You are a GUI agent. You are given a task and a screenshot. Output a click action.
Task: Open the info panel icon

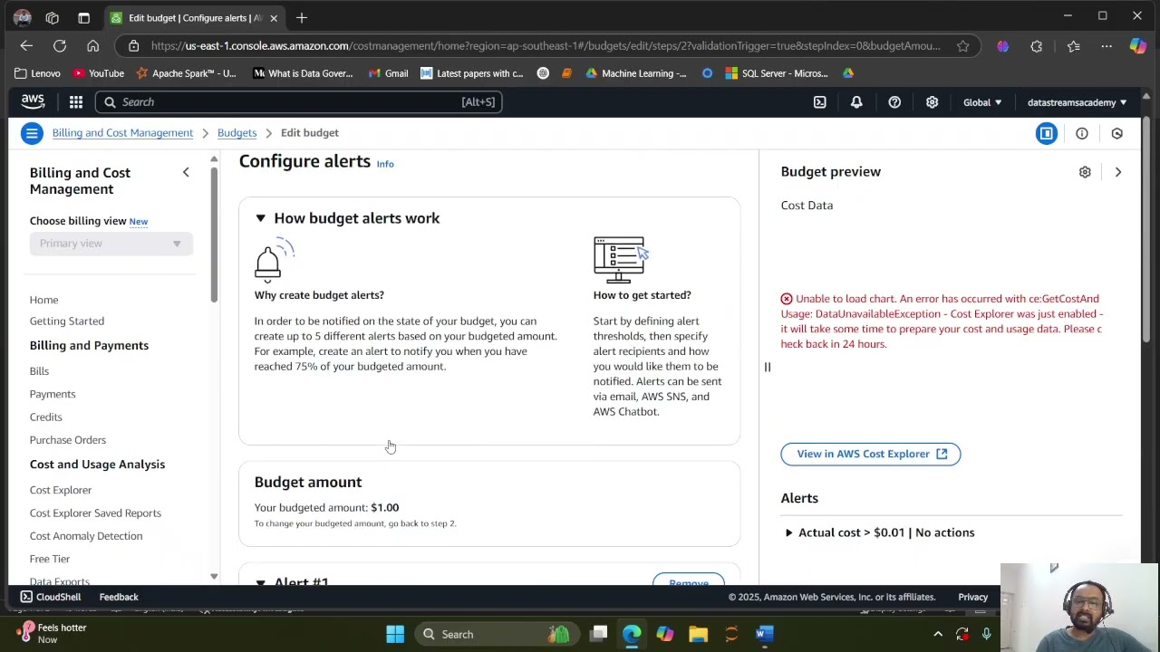1082,133
